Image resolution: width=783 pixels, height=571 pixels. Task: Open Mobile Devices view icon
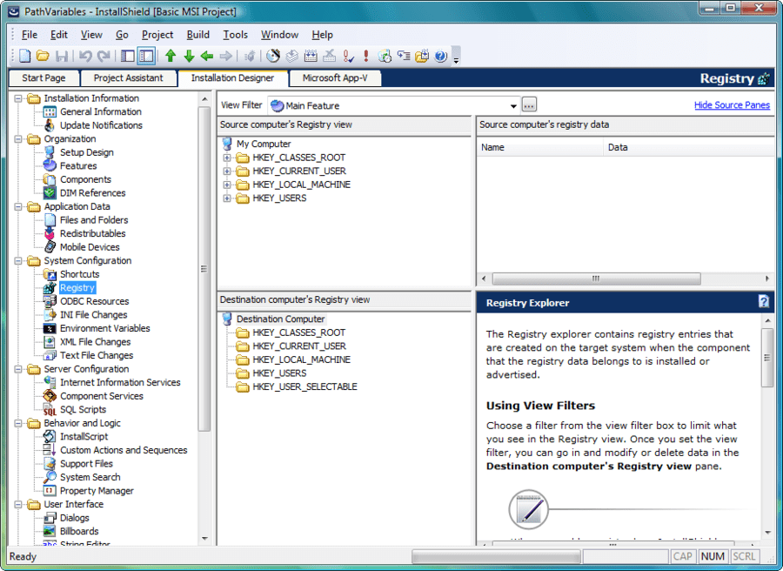click(50, 247)
